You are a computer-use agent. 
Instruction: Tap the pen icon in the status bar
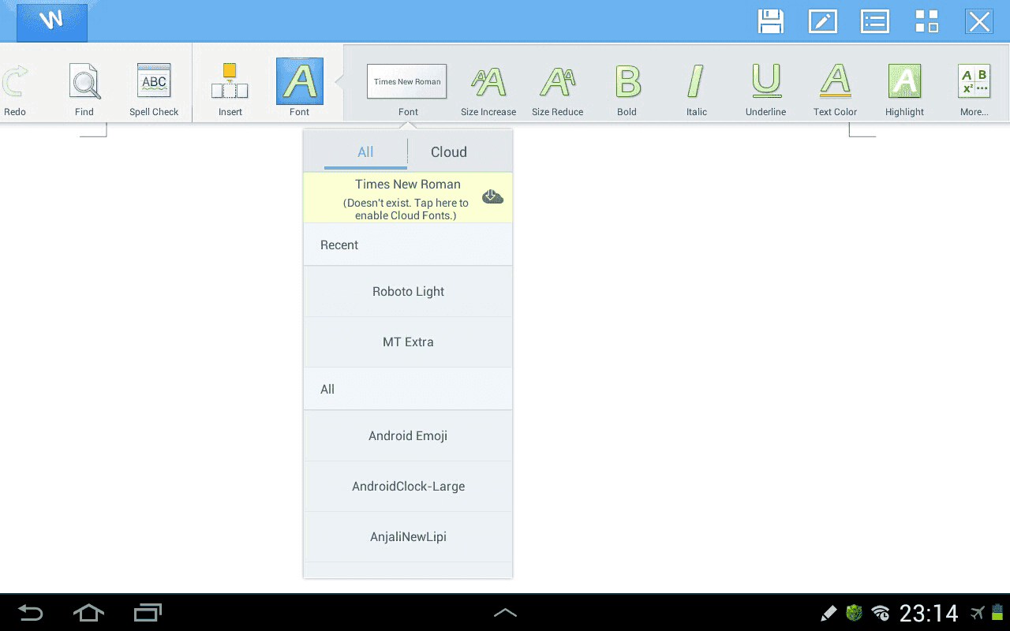(829, 613)
